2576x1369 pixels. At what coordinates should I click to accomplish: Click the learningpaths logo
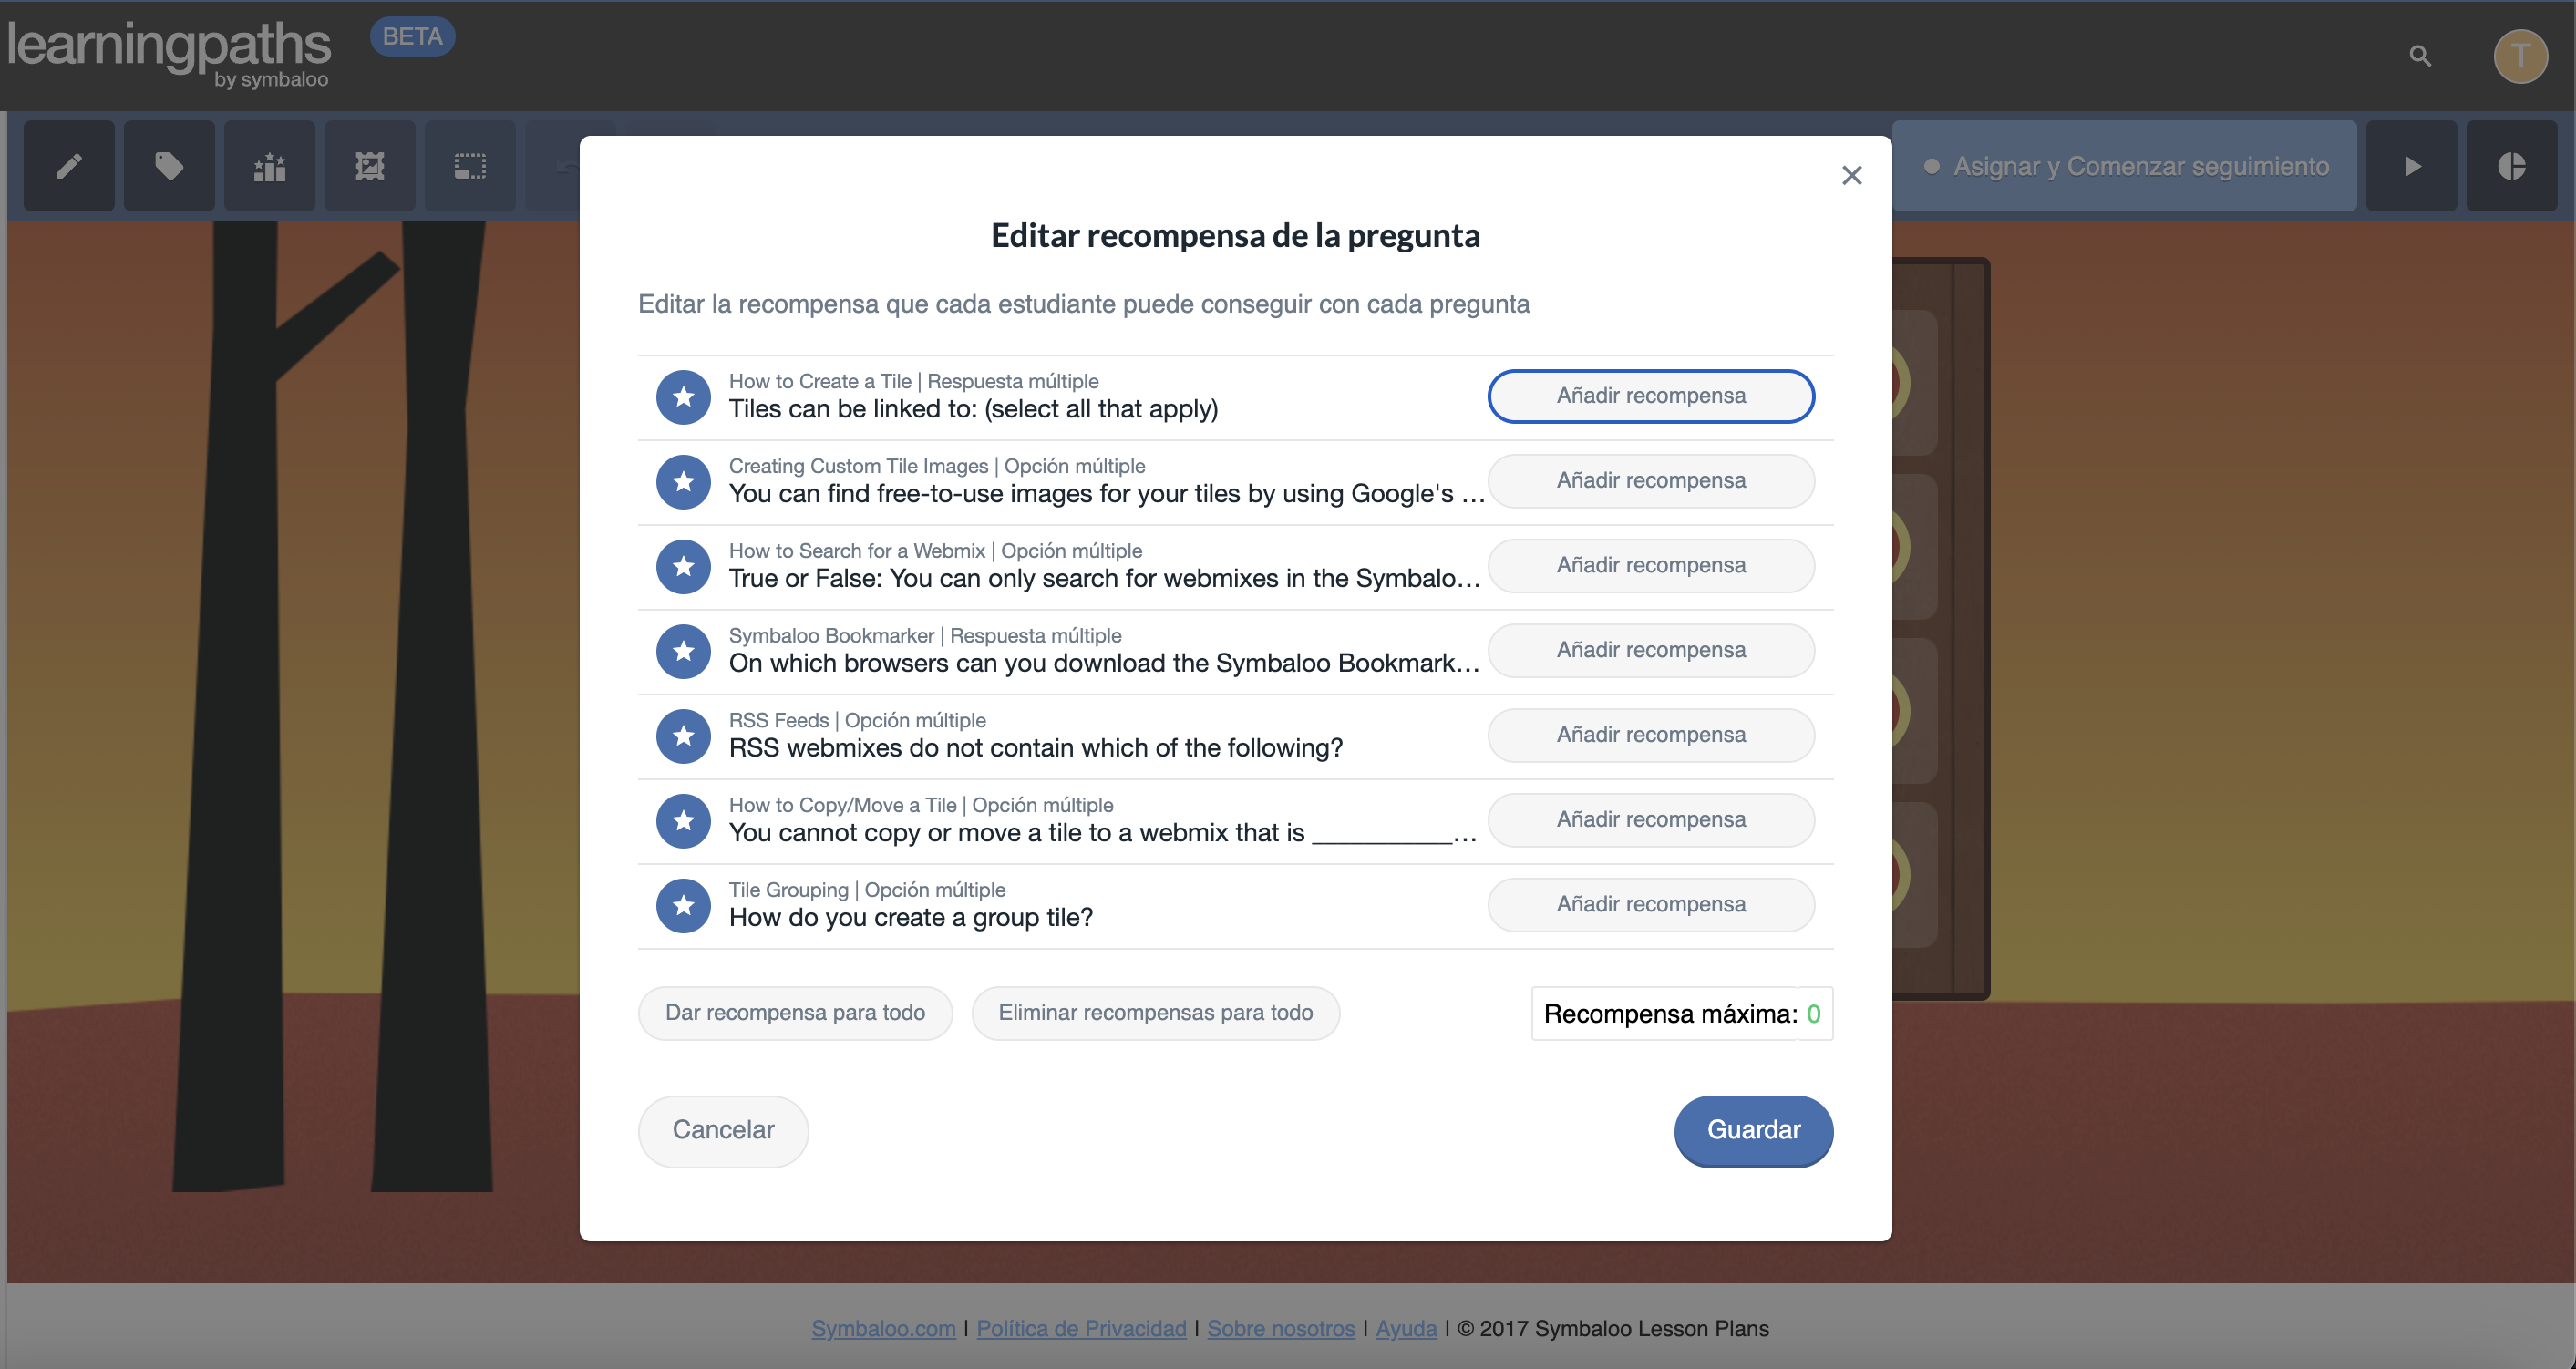tap(169, 54)
